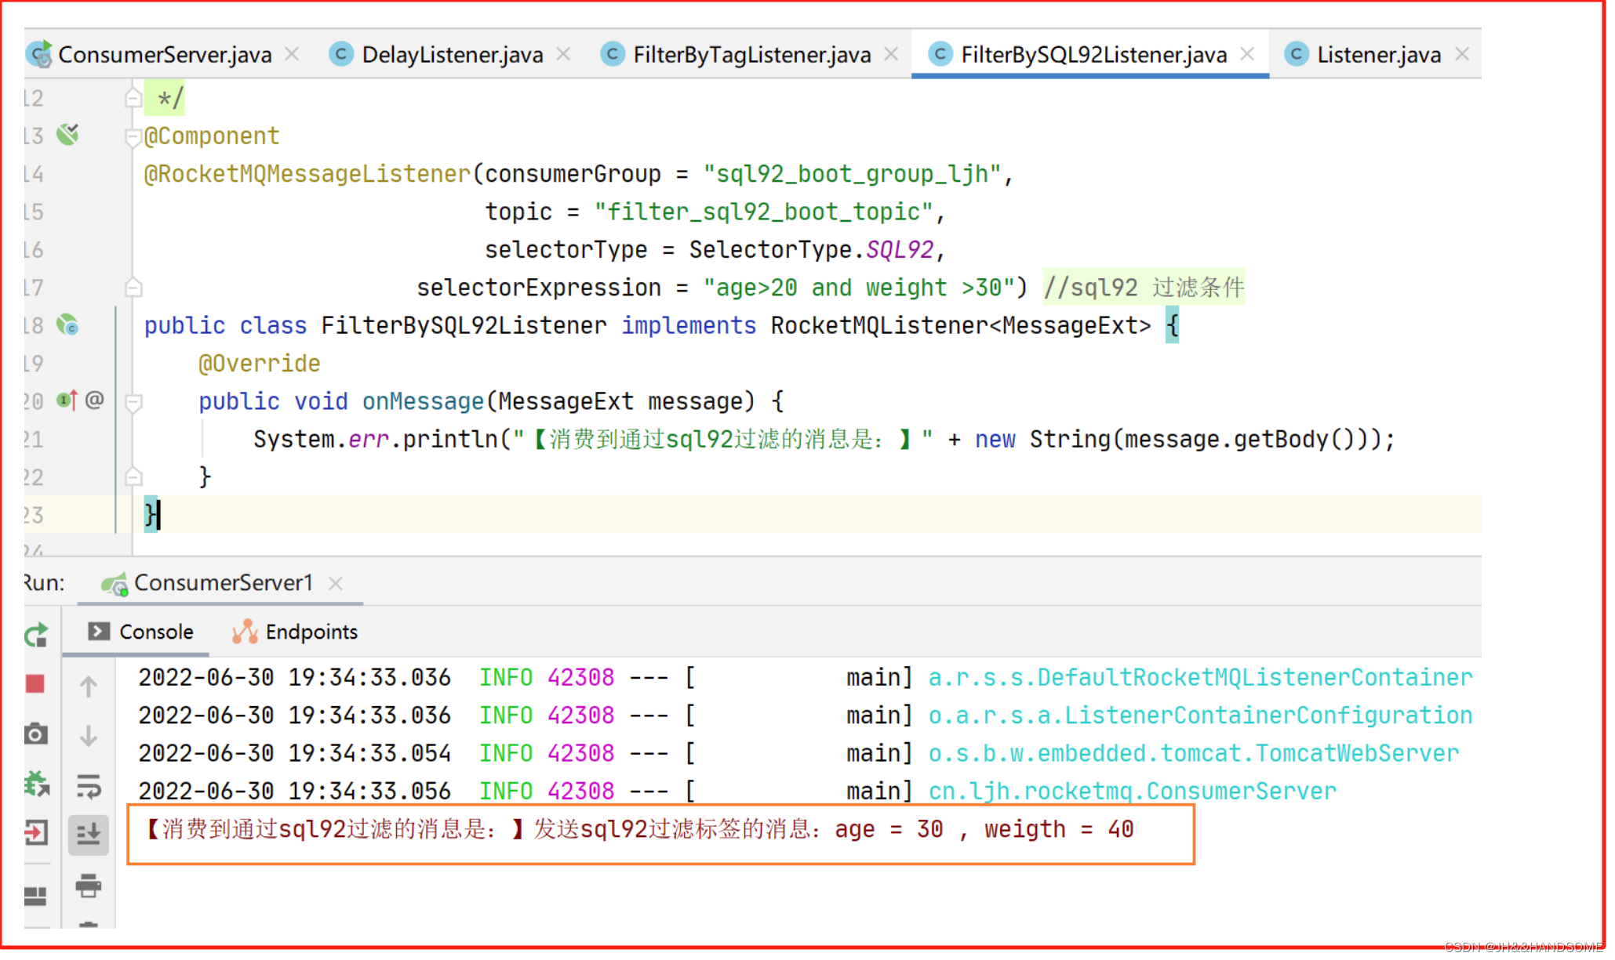1615x960 pixels.
Task: Click the class closing brace on line 23
Action: point(151,515)
